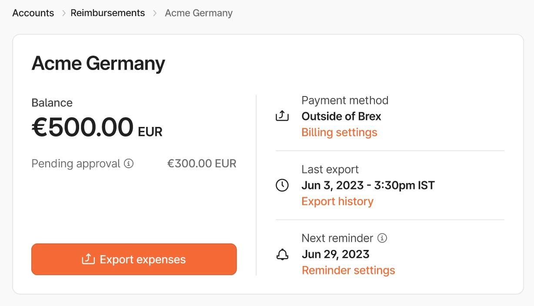
Task: View the Export history
Action: pyautogui.click(x=337, y=201)
